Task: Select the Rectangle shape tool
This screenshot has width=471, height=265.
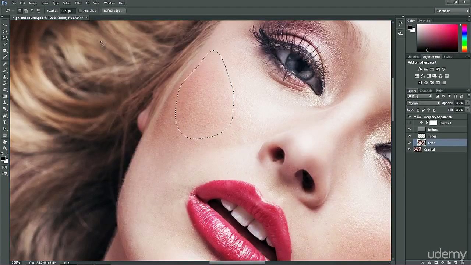Action: (5, 135)
